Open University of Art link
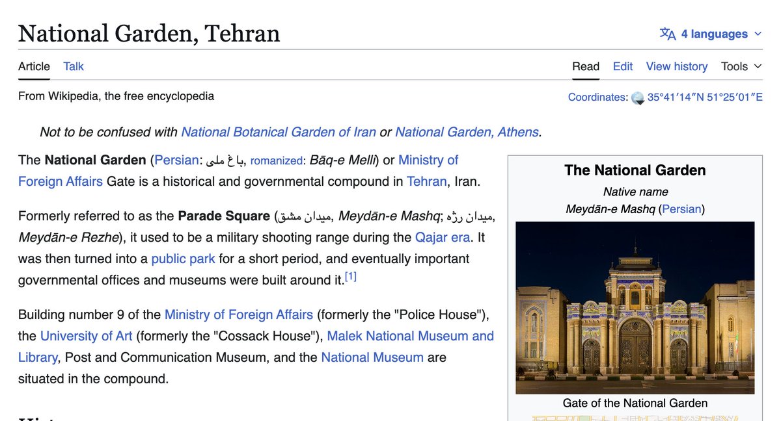 (x=87, y=336)
